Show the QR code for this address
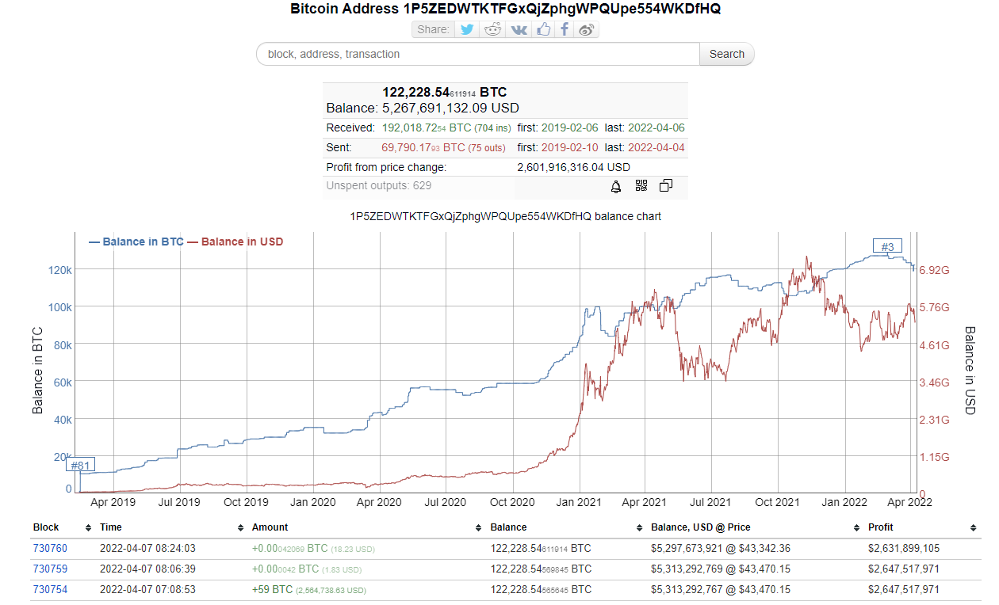 [641, 186]
